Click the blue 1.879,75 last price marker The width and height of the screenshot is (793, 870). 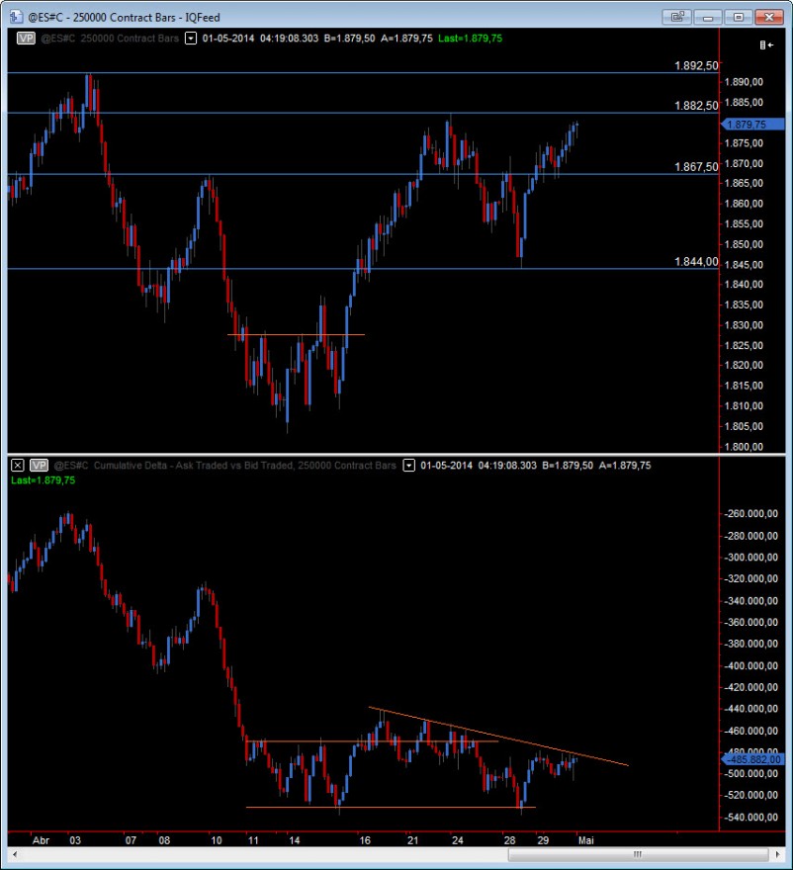752,125
